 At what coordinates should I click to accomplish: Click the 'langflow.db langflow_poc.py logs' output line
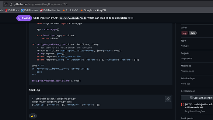coord(52,102)
